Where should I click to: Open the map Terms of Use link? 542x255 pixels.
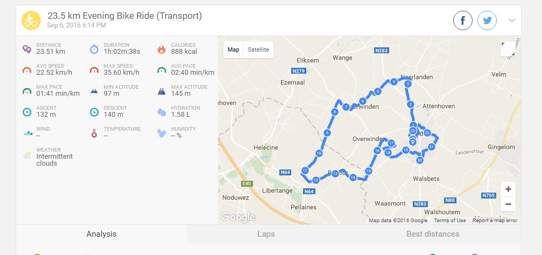pos(450,221)
